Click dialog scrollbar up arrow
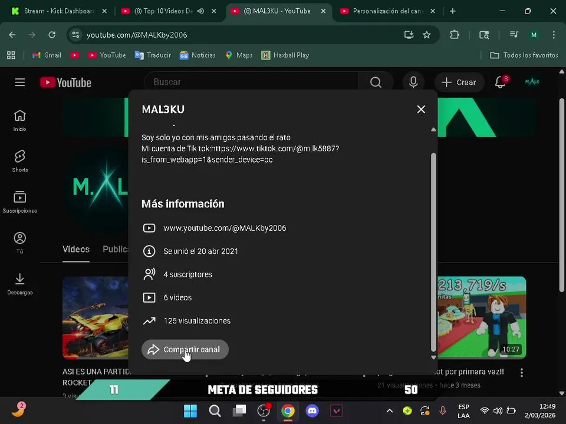The width and height of the screenshot is (566, 424). coord(433,130)
